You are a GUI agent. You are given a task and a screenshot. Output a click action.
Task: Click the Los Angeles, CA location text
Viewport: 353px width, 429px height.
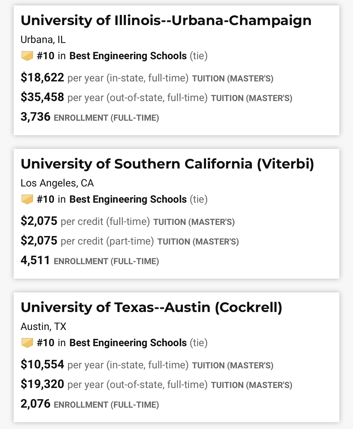coord(57,183)
